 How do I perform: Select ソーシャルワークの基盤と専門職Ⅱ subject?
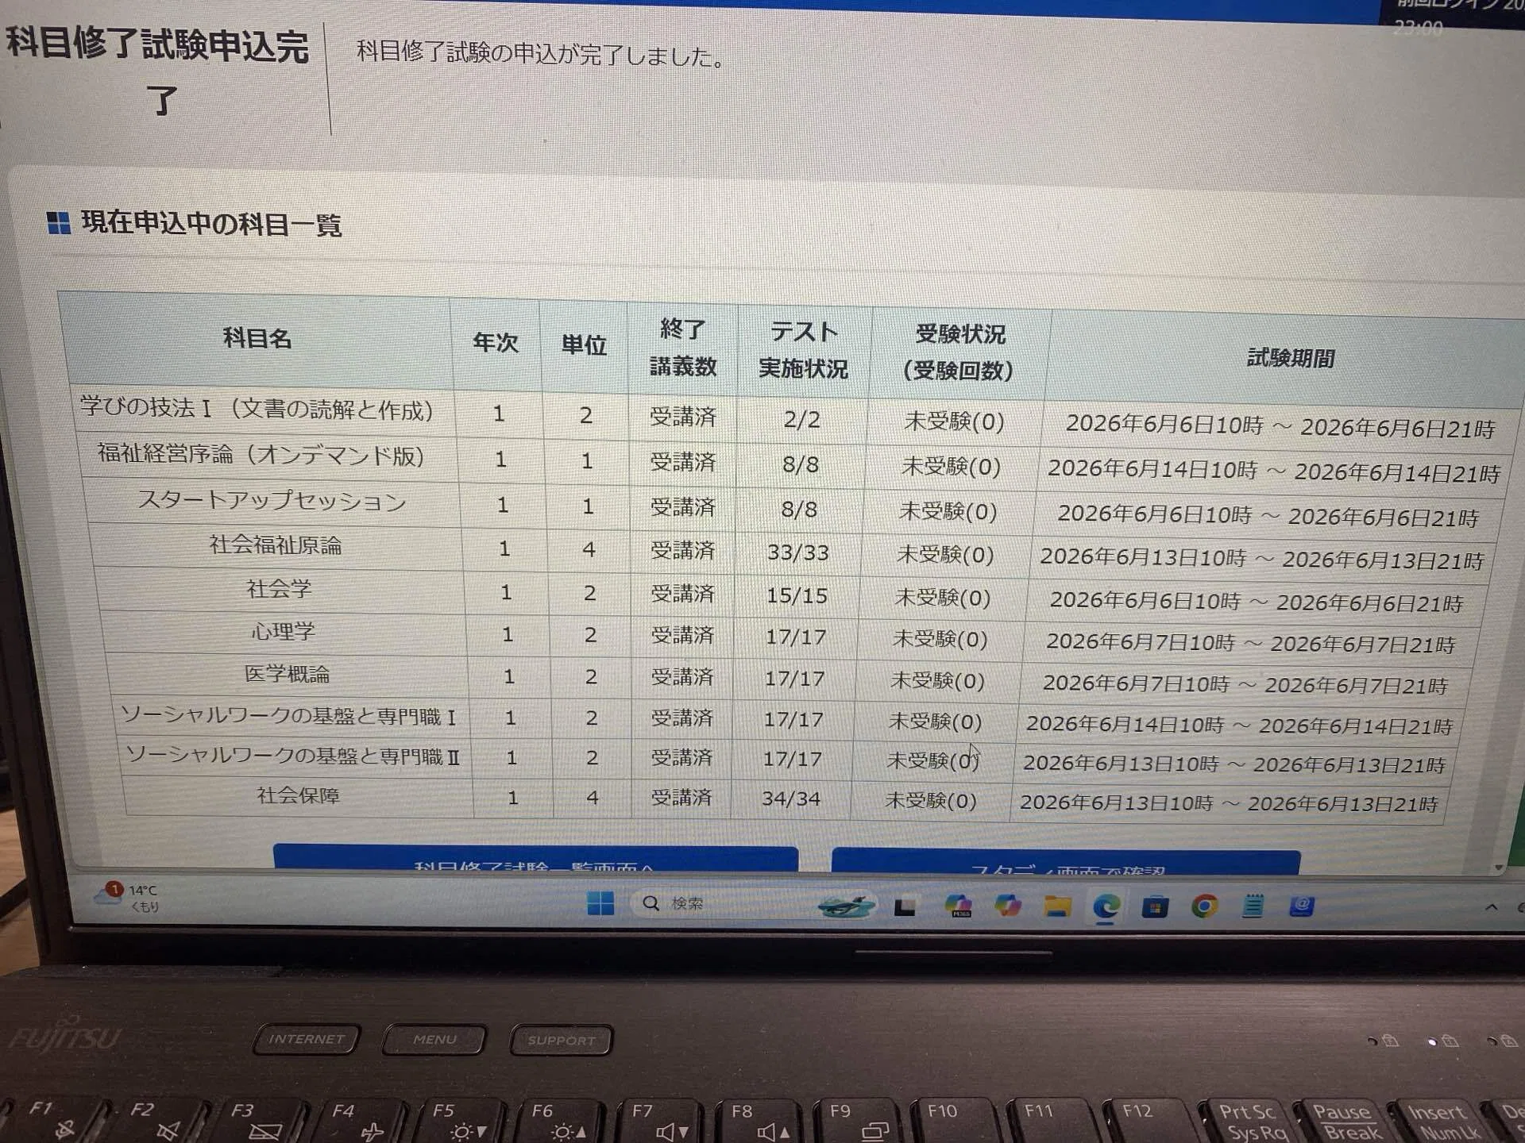point(293,756)
